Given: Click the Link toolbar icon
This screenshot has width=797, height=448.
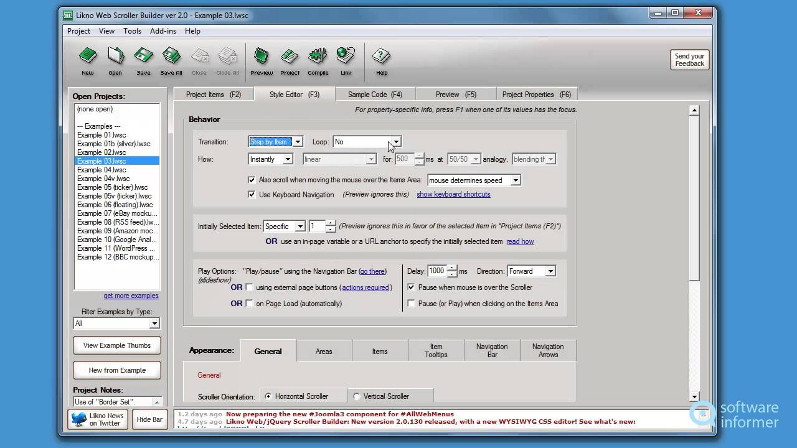Looking at the screenshot, I should 346,61.
